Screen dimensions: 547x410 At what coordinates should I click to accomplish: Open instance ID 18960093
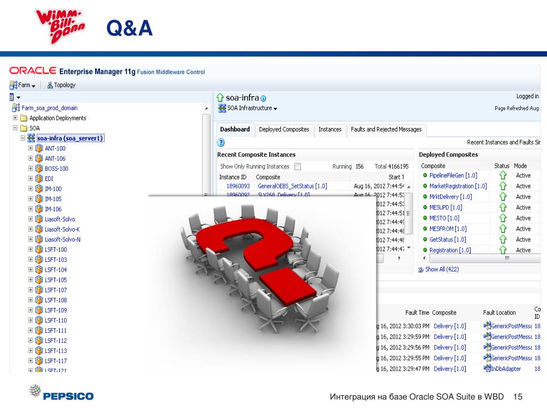click(238, 186)
